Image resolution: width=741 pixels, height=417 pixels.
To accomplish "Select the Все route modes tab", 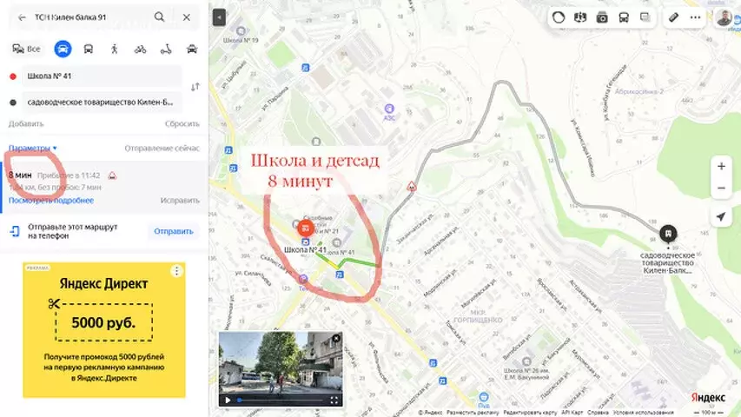I will pyautogui.click(x=27, y=49).
